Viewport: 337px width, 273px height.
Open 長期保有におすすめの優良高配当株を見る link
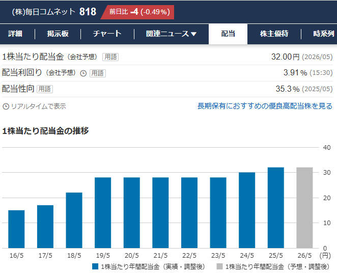265,106
